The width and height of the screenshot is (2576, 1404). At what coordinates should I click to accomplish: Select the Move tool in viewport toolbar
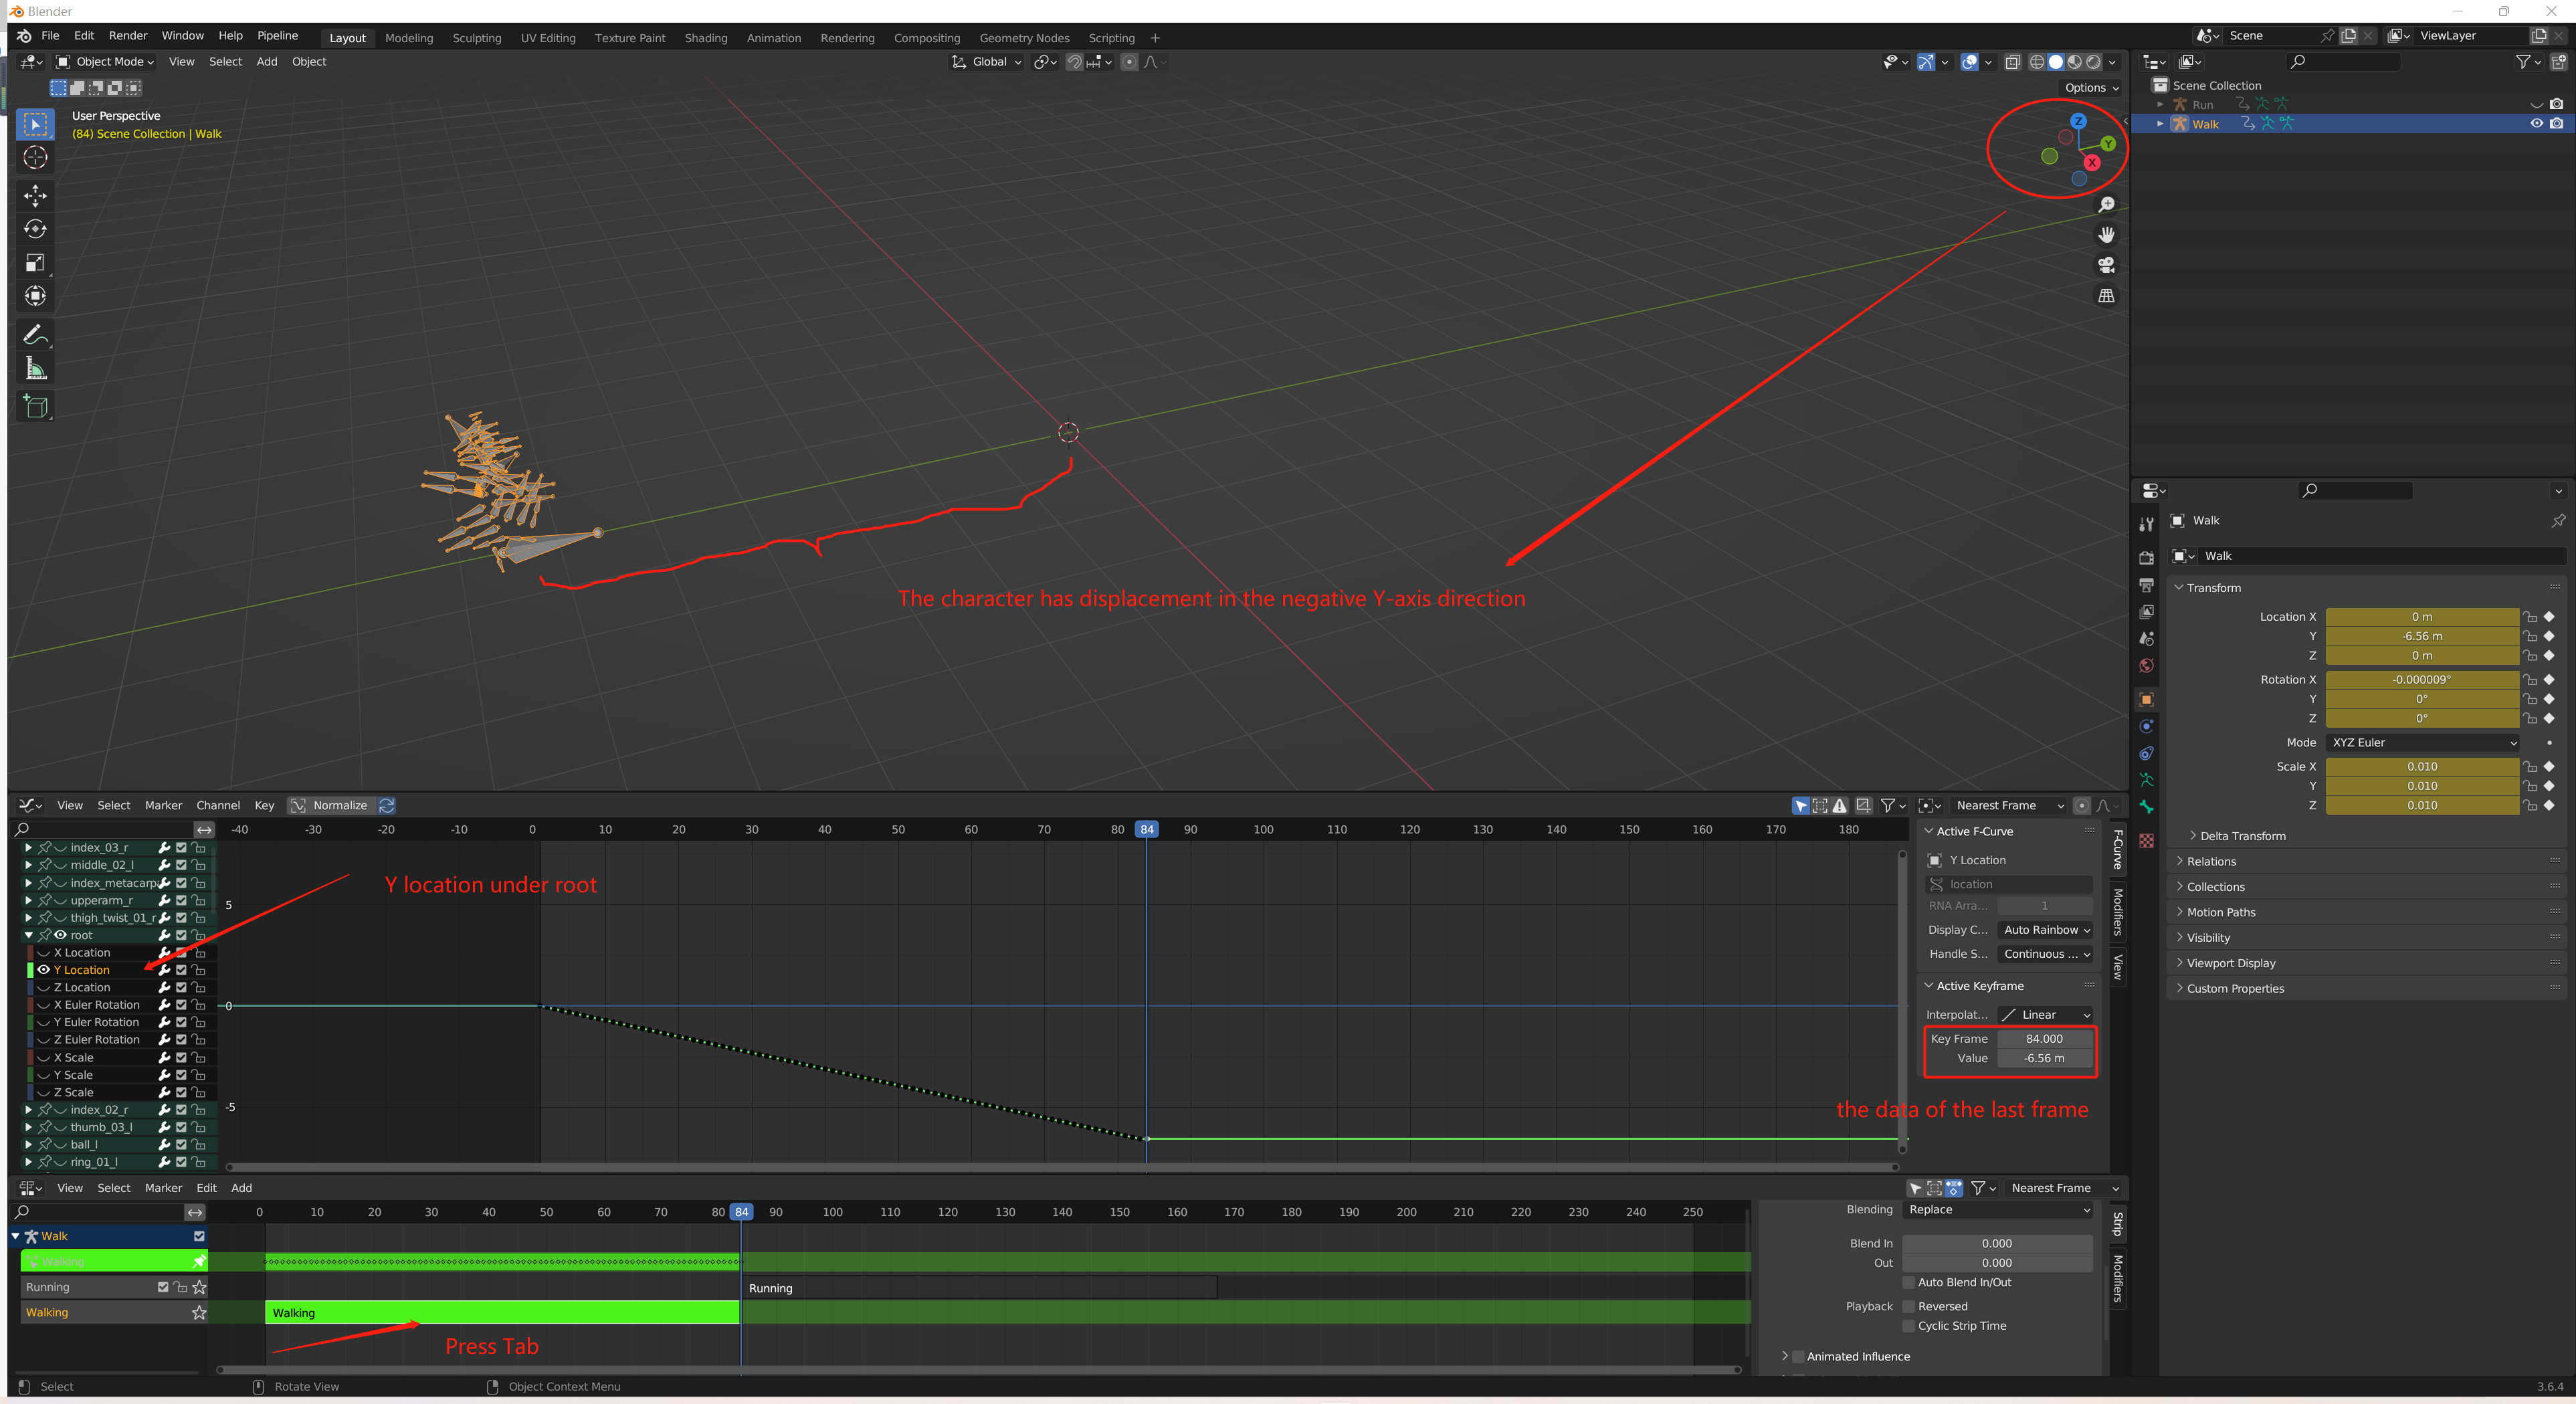(35, 197)
